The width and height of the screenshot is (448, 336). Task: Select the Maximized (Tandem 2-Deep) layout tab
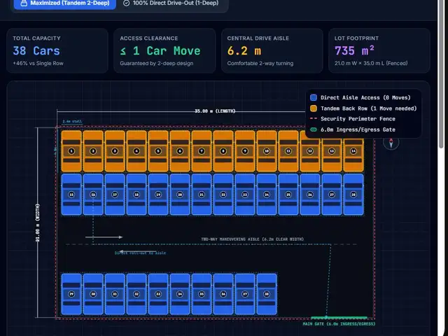(x=65, y=3)
